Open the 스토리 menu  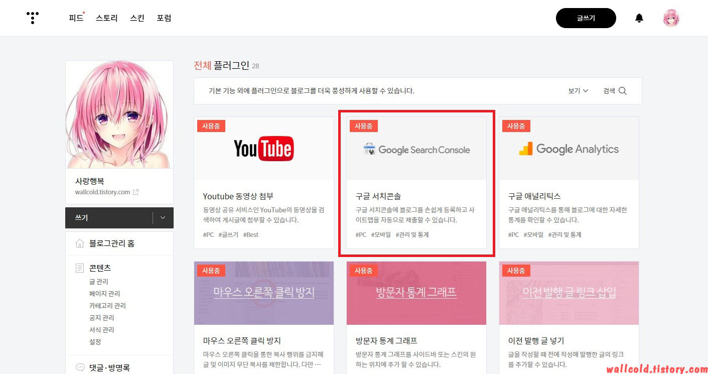click(107, 18)
